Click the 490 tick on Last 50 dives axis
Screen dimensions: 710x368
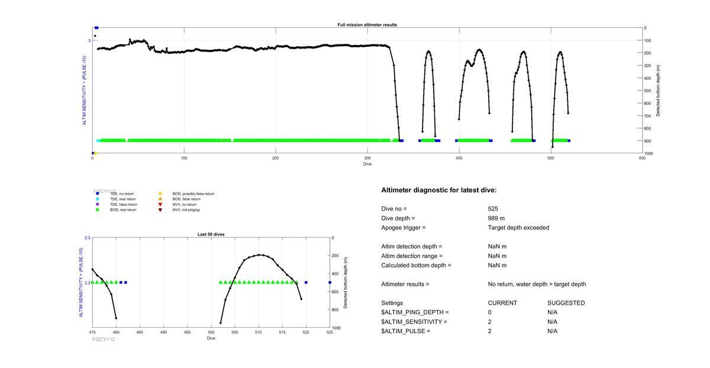point(164,333)
